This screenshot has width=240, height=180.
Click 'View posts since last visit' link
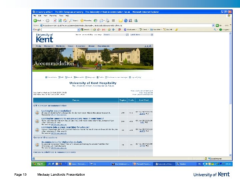[x=142, y=91]
